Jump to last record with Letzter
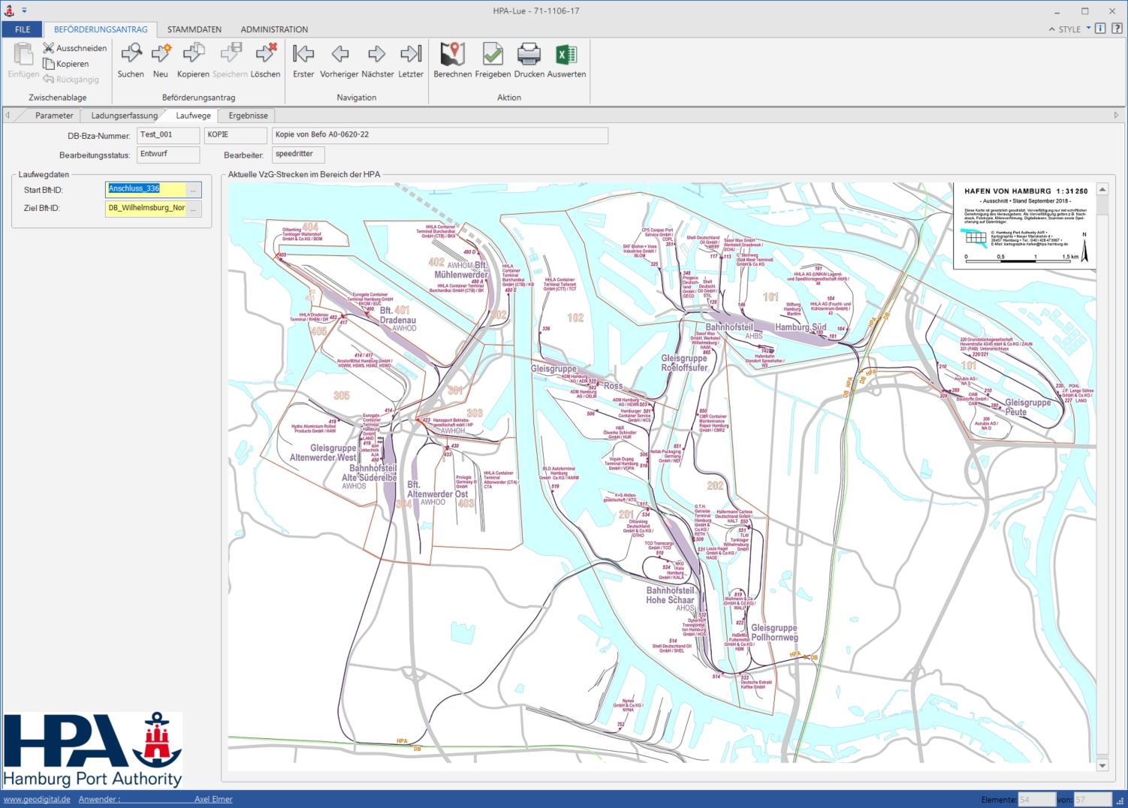Image resolution: width=1128 pixels, height=808 pixels. click(411, 54)
